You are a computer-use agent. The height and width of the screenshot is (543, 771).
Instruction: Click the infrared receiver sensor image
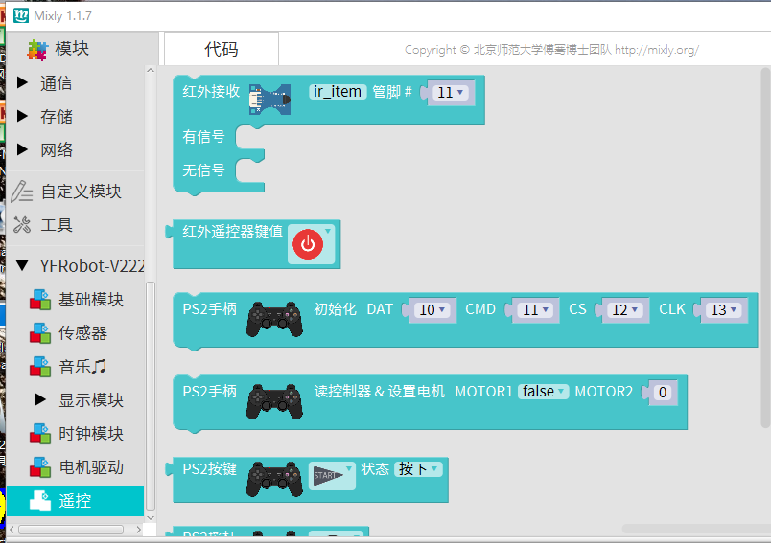pyautogui.click(x=269, y=98)
